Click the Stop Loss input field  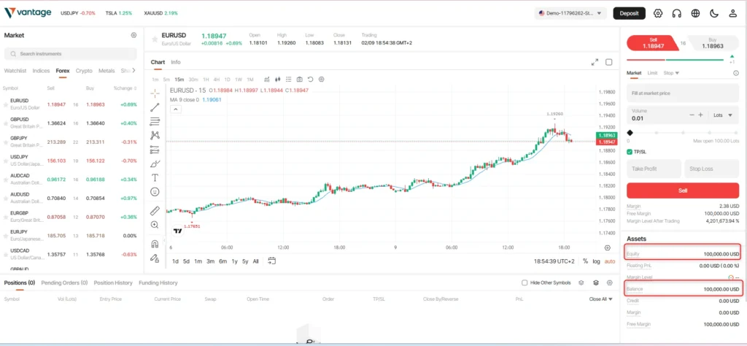pyautogui.click(x=711, y=169)
